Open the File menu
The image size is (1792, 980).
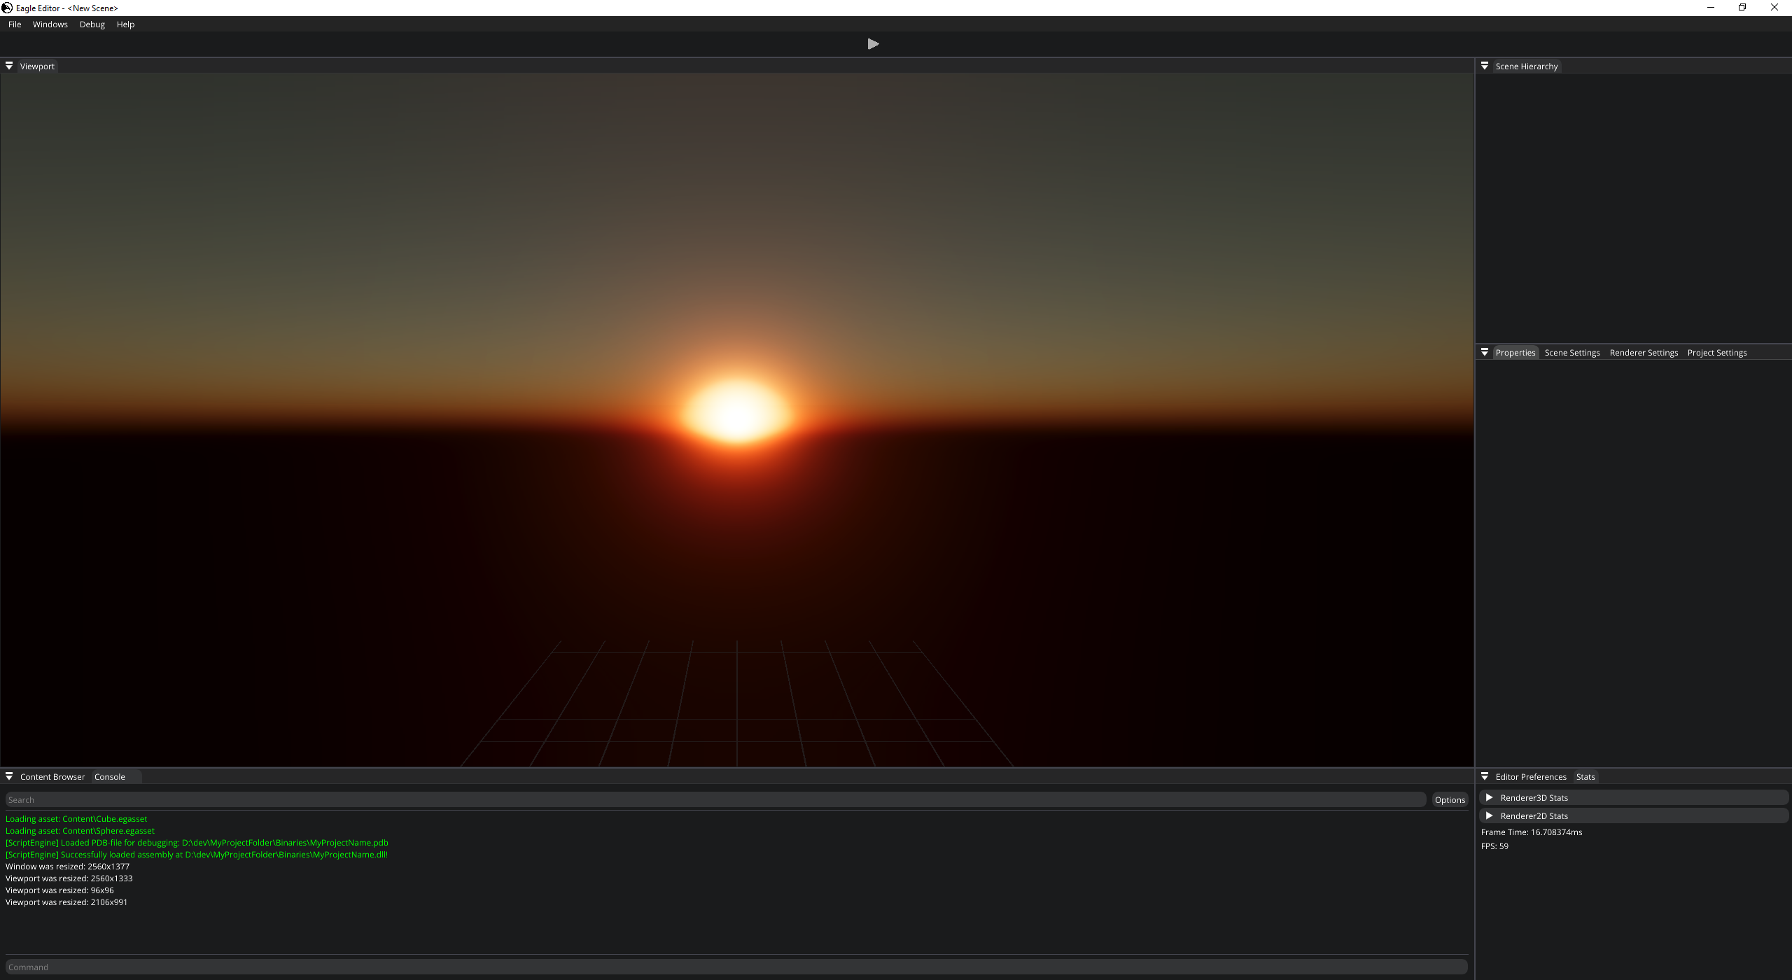[x=15, y=24]
